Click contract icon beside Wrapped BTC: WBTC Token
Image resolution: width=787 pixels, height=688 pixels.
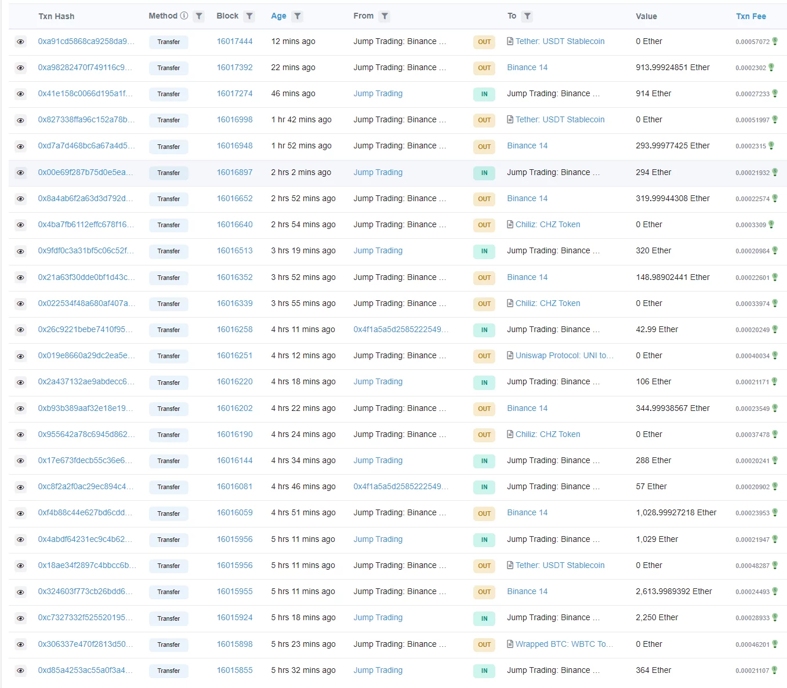click(x=510, y=644)
